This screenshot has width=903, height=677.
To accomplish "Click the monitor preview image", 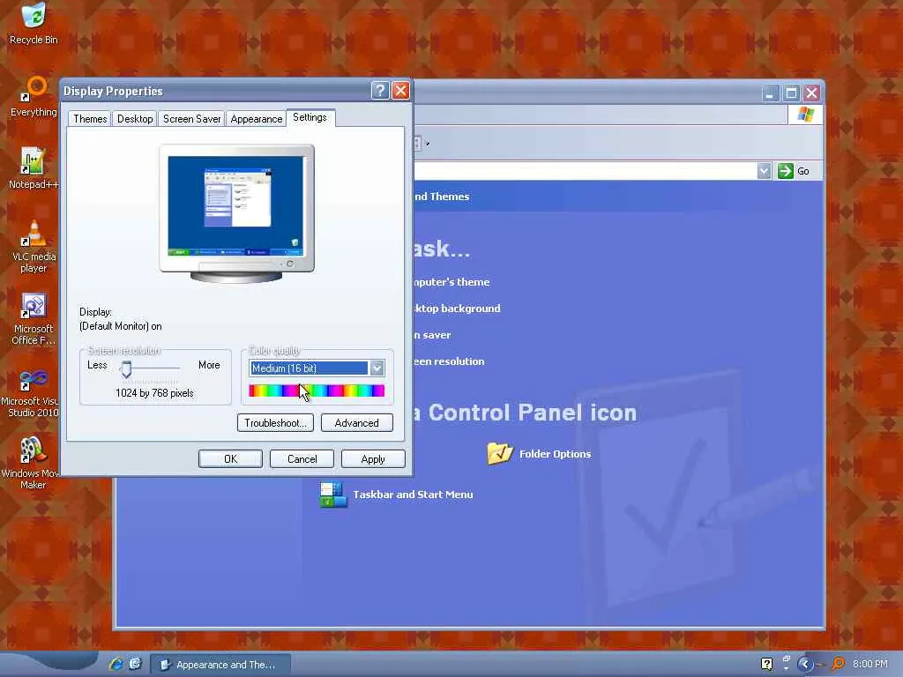I will pyautogui.click(x=236, y=213).
